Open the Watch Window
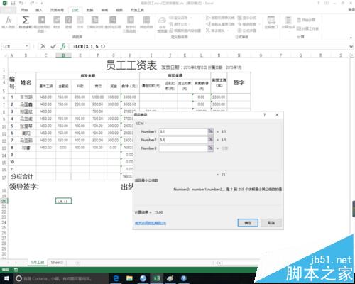This screenshot has height=284, width=355. (271, 23)
